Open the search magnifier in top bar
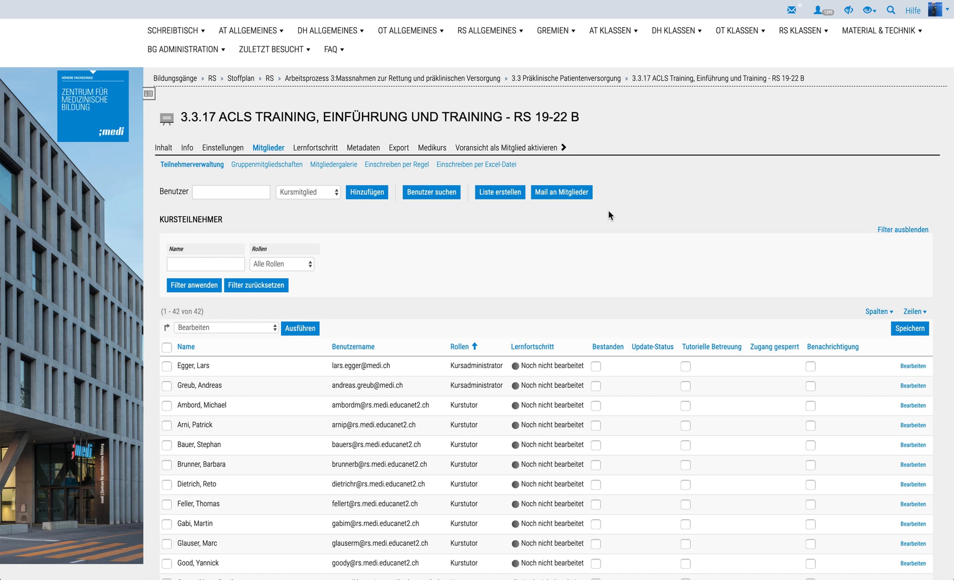 [x=891, y=10]
